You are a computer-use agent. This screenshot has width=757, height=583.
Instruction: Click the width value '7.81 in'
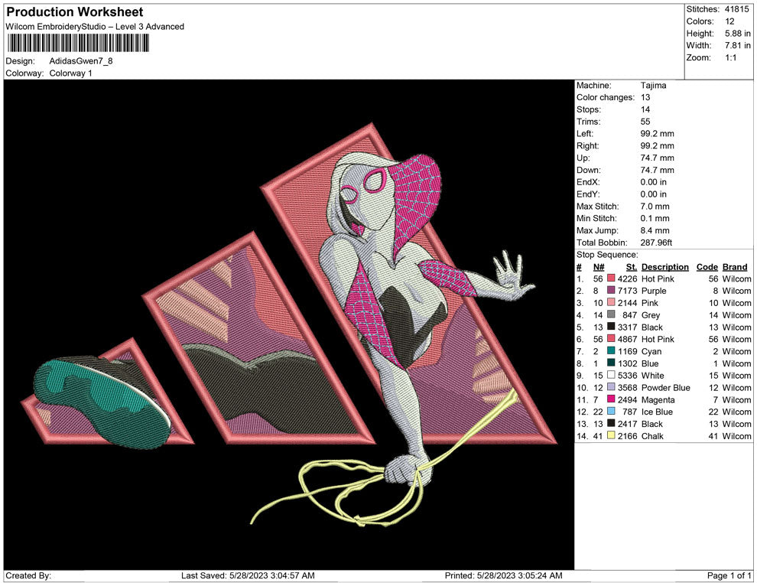click(x=738, y=45)
